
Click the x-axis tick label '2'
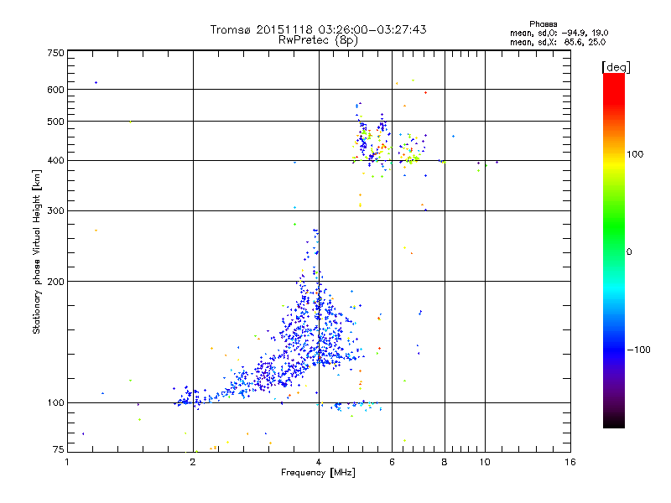[193, 462]
